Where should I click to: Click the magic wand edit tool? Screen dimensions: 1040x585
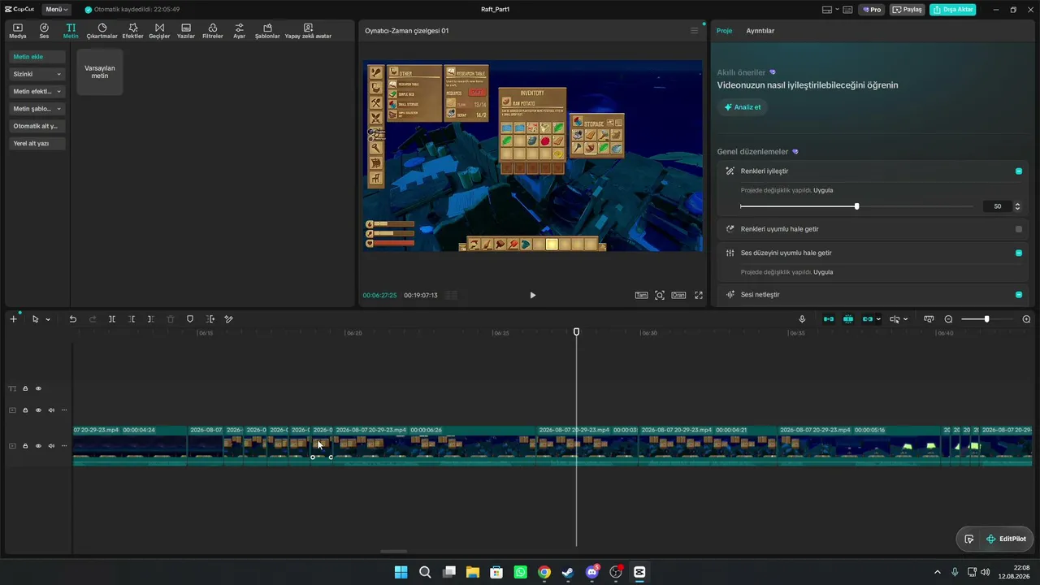[x=228, y=319]
